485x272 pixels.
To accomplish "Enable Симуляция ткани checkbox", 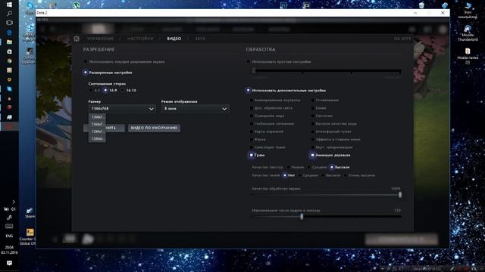I will click(252, 147).
